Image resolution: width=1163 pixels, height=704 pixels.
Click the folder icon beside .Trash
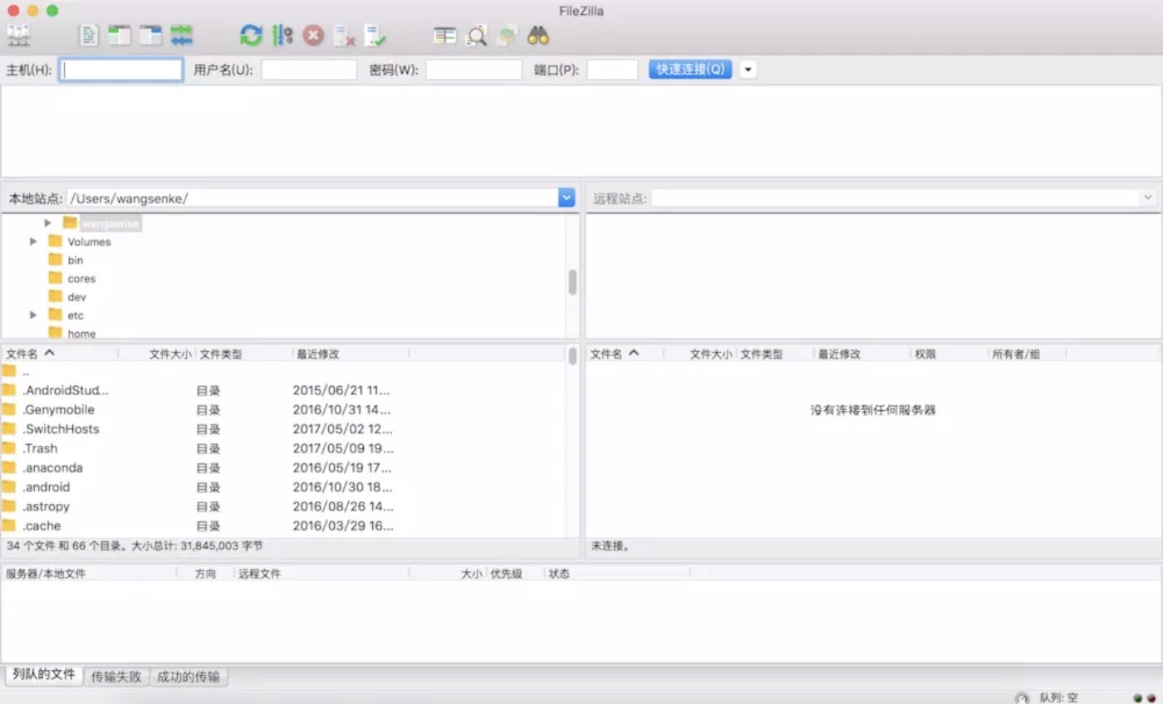pos(9,448)
